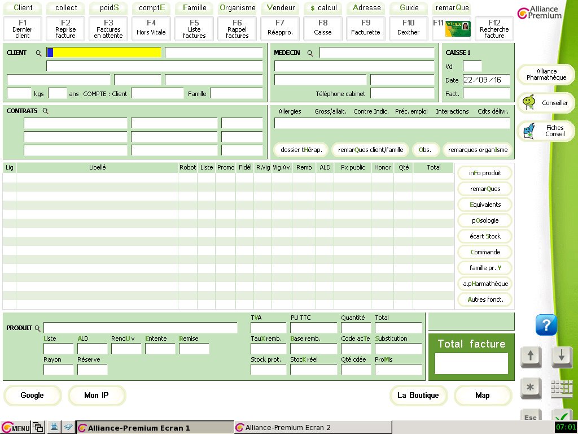
Task: Click F9 Facturette button
Action: tap(366, 29)
